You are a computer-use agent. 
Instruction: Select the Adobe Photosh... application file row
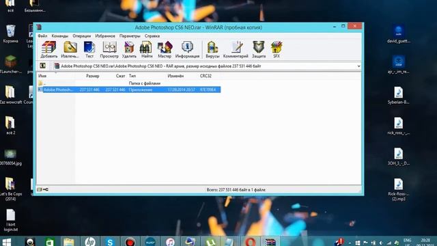point(129,90)
